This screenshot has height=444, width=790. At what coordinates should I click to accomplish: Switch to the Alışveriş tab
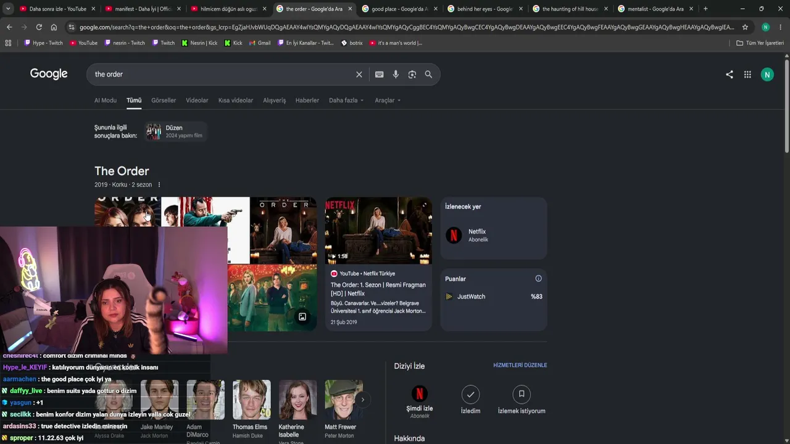click(x=275, y=101)
